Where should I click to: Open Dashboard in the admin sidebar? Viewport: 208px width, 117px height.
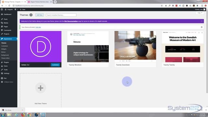tap(7, 14)
